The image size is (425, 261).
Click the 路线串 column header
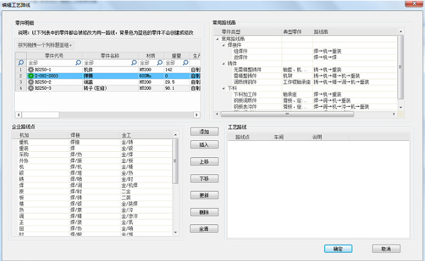[x=354, y=32]
